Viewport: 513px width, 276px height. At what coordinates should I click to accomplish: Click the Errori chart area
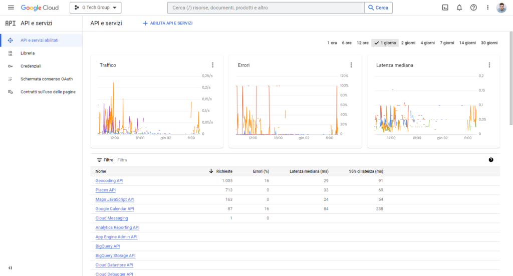(288, 105)
